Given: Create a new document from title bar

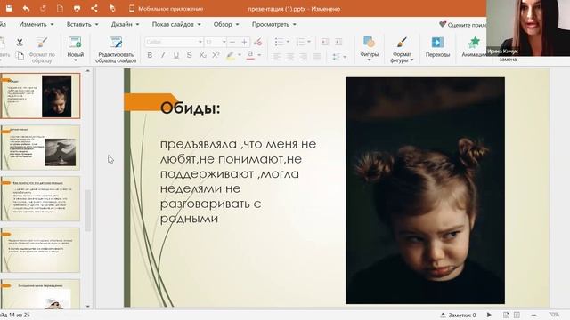Looking at the screenshot, I should [x=60, y=8].
